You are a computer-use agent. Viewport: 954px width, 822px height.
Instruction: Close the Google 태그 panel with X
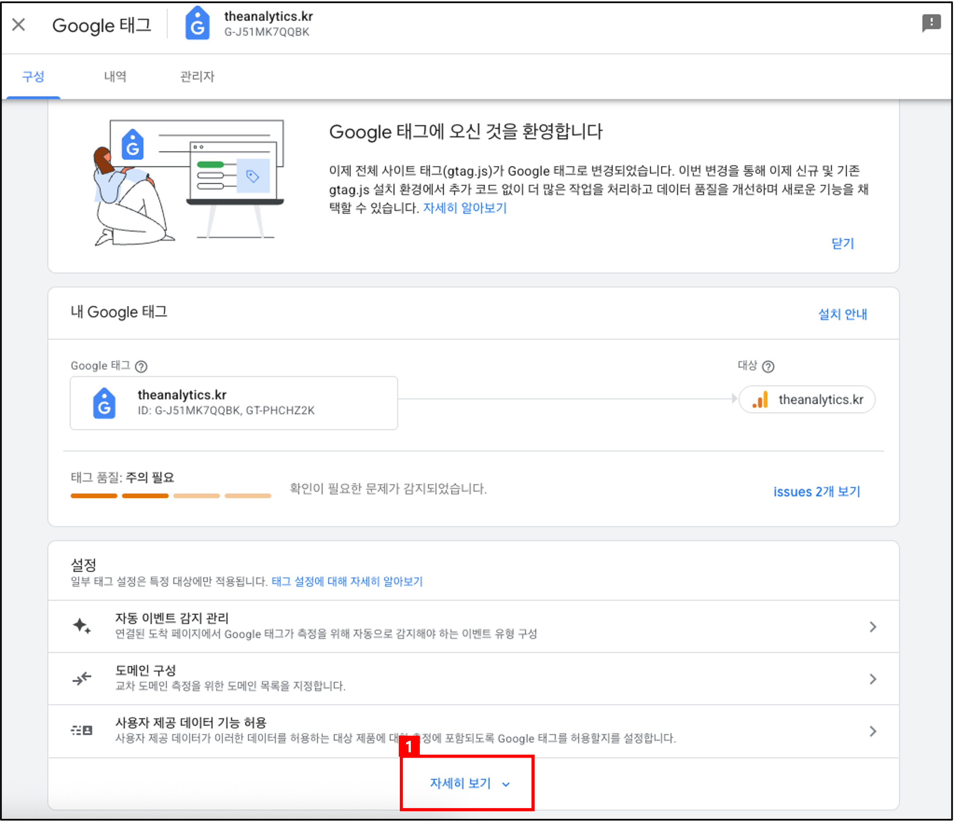pyautogui.click(x=18, y=24)
